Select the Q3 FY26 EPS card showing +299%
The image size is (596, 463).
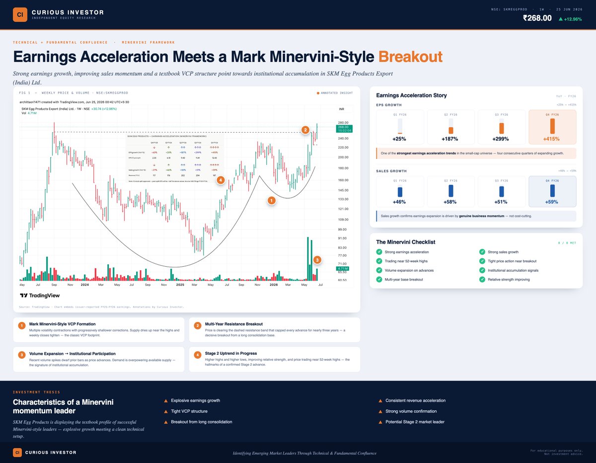[502, 127]
